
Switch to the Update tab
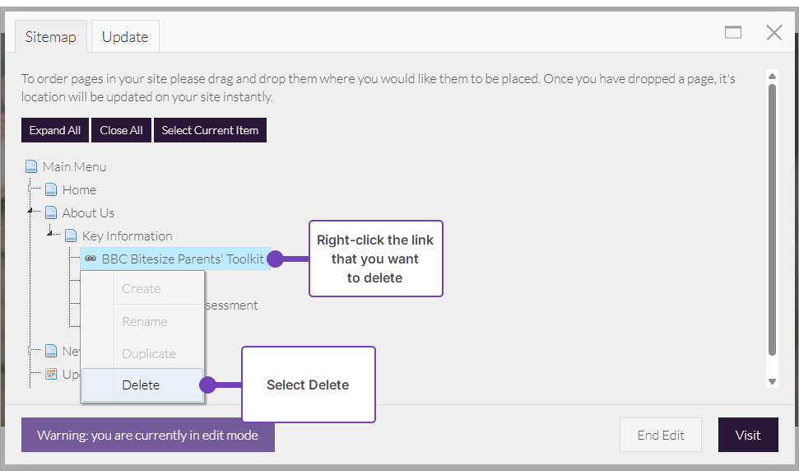point(125,37)
